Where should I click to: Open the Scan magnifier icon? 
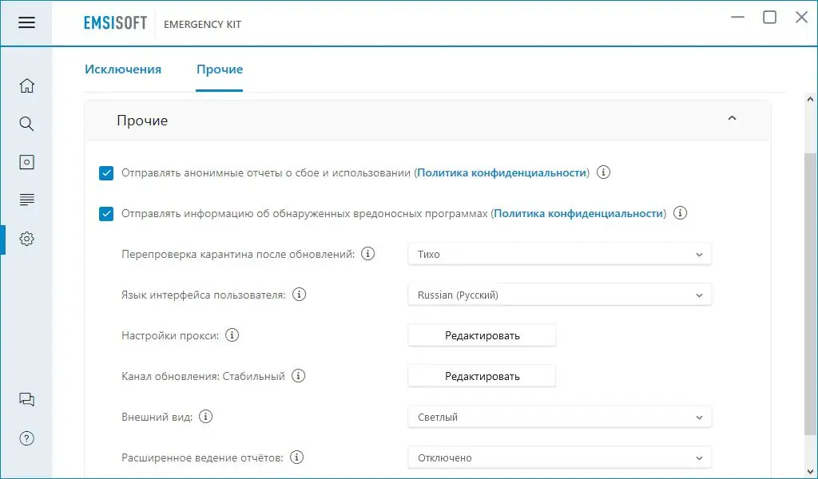coord(26,124)
